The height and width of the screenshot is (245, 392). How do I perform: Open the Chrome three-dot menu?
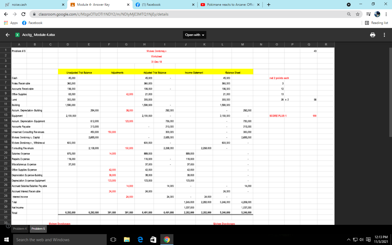click(x=386, y=14)
